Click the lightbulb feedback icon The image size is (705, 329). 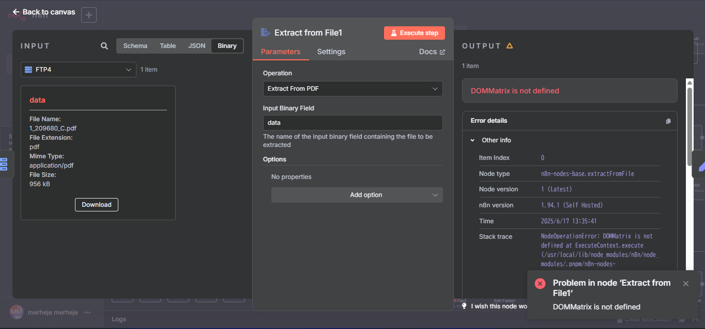[x=464, y=306]
